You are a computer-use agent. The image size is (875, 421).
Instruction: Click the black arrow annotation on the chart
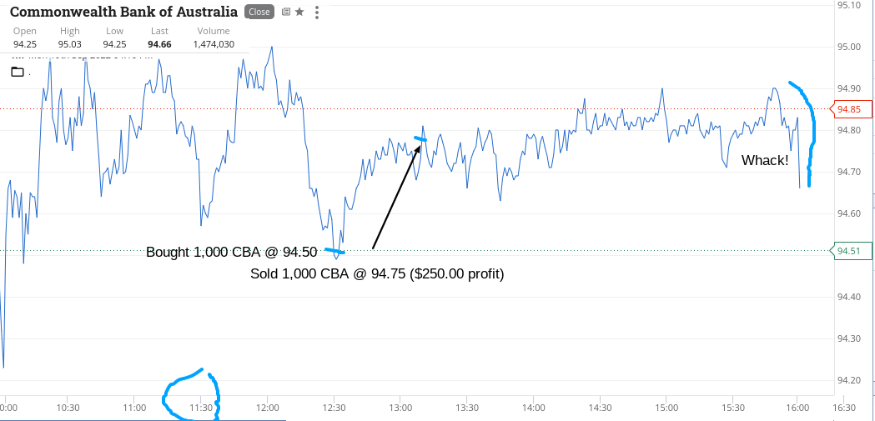396,196
